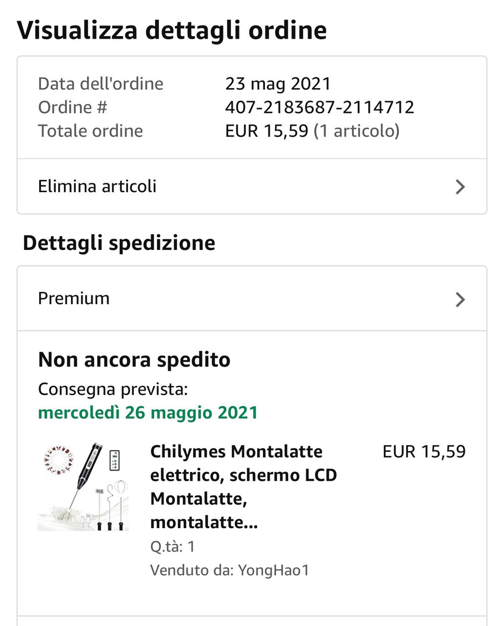The width and height of the screenshot is (504, 626).
Task: Click the order number 407-2183687-2114712
Action: click(319, 107)
